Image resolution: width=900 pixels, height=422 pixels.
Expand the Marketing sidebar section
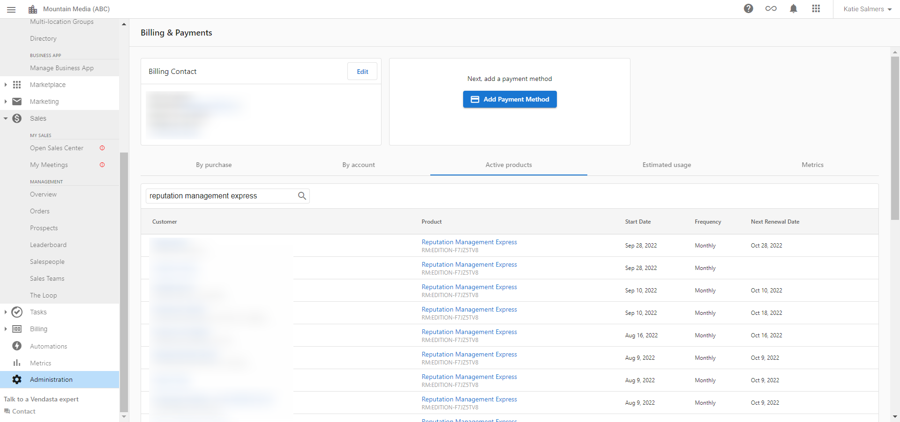pos(6,102)
